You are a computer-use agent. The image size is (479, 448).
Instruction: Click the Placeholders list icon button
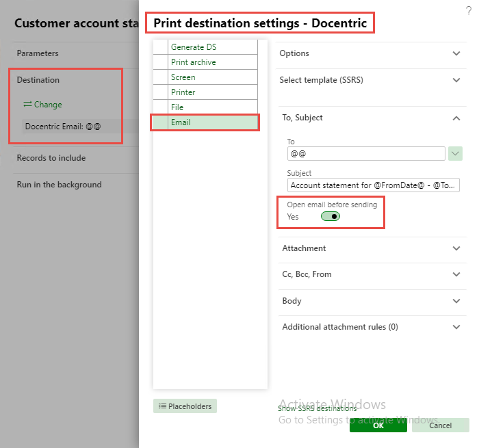185,406
